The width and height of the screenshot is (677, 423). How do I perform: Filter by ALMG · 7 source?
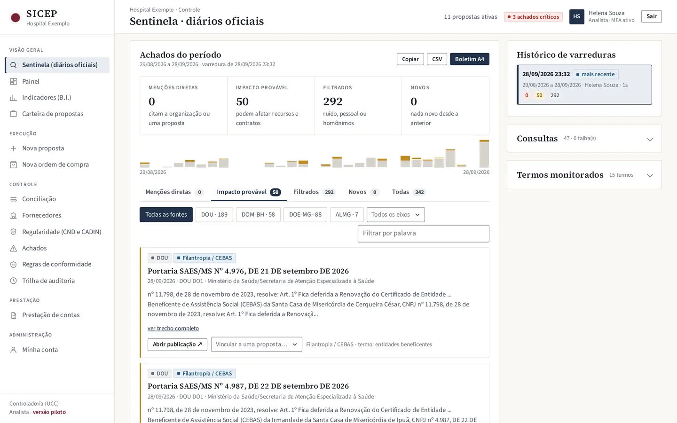tap(347, 215)
